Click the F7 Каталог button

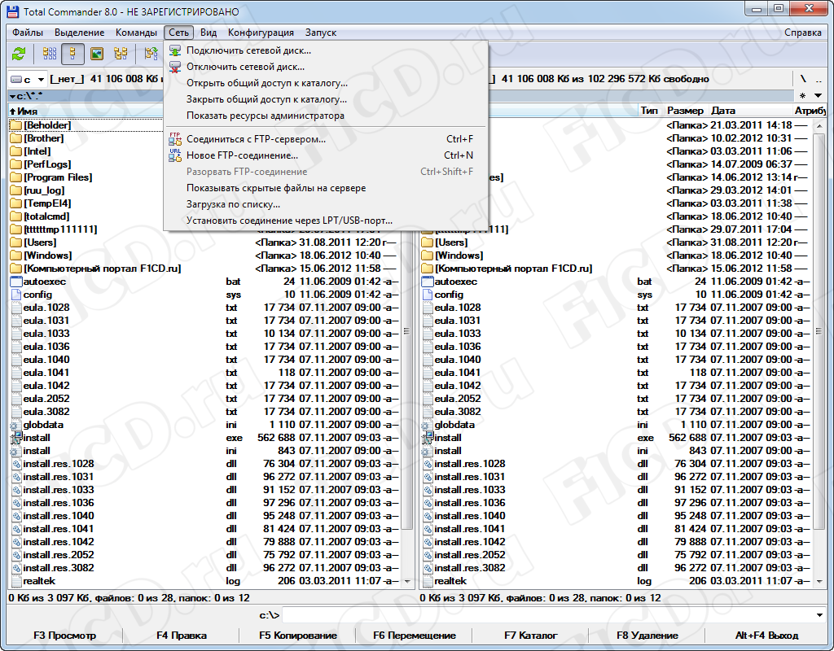531,636
